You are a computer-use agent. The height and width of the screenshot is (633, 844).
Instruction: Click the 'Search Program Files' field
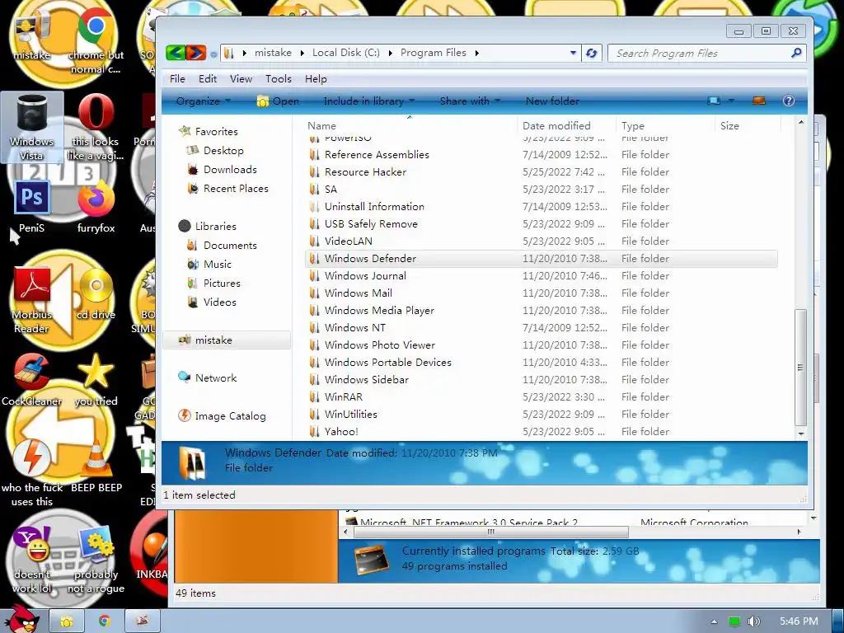tap(700, 53)
